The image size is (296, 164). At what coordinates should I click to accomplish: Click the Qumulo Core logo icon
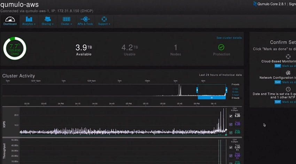coord(255,4)
